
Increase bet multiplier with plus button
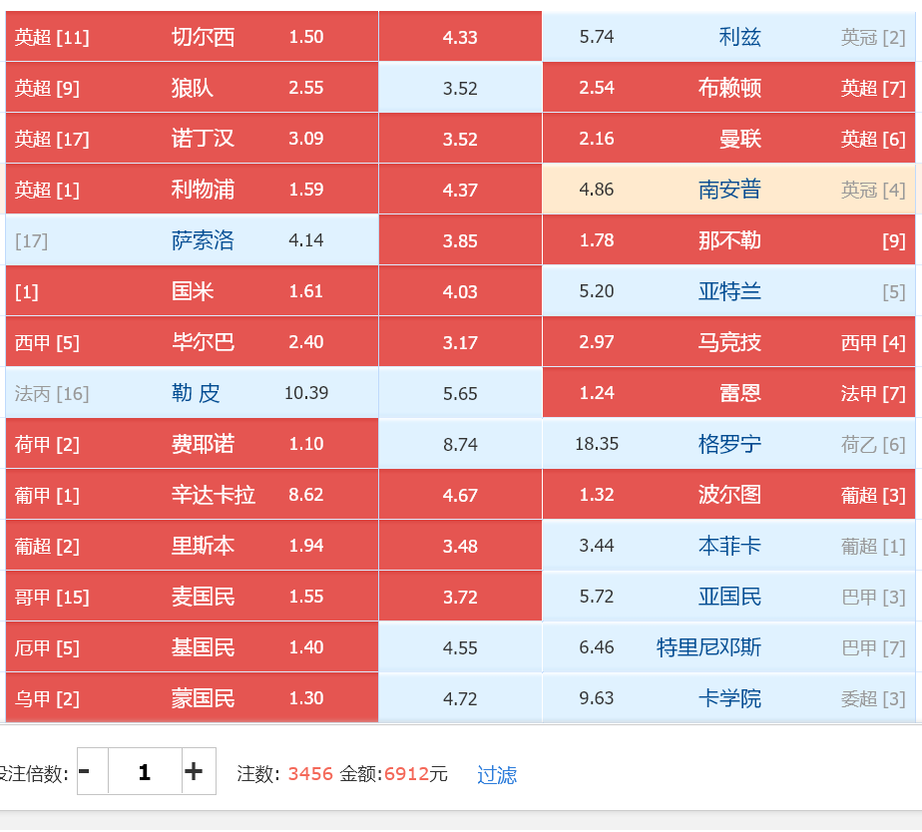199,771
